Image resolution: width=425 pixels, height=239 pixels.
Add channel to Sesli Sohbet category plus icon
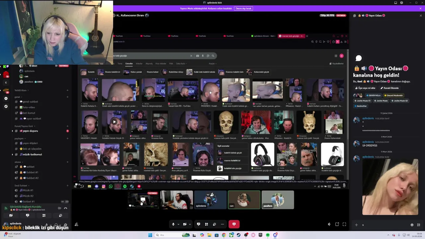pos(67,186)
